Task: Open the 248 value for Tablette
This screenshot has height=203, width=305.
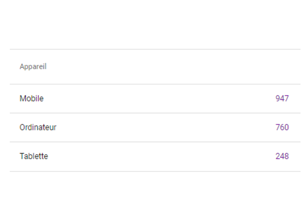Action: click(x=282, y=156)
